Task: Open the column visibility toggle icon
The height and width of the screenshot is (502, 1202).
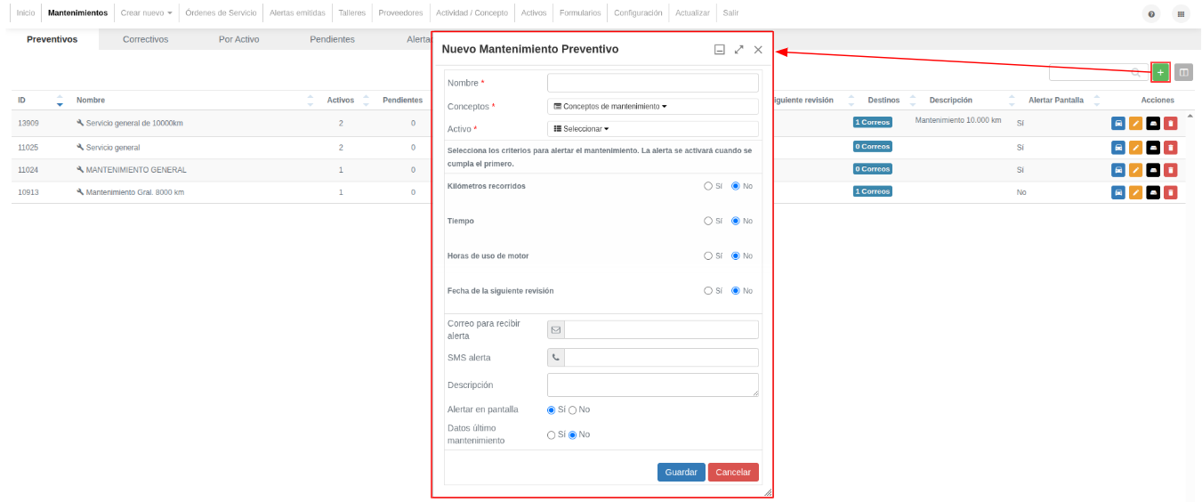Action: 1183,72
